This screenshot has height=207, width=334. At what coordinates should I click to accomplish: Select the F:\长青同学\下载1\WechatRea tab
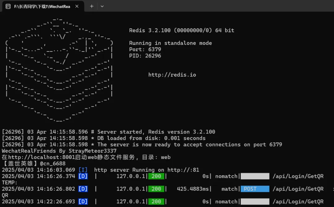click(x=42, y=6)
